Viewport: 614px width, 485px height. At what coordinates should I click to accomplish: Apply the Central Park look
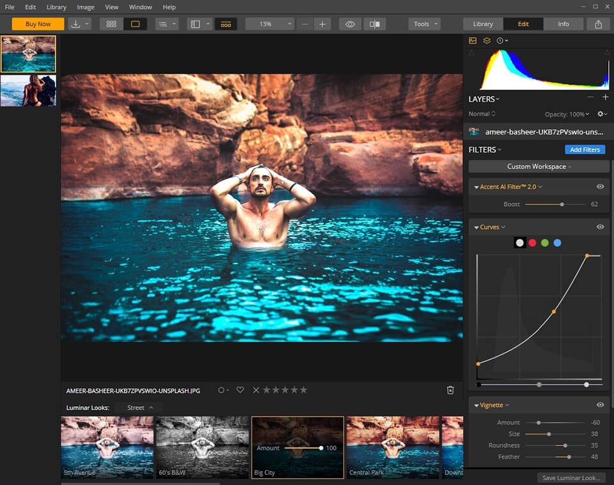click(392, 447)
